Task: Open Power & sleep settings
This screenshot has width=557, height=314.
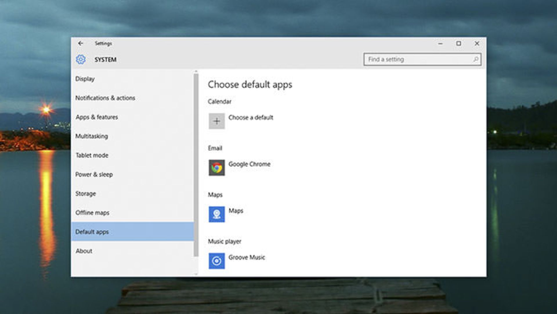Action: (x=132, y=174)
